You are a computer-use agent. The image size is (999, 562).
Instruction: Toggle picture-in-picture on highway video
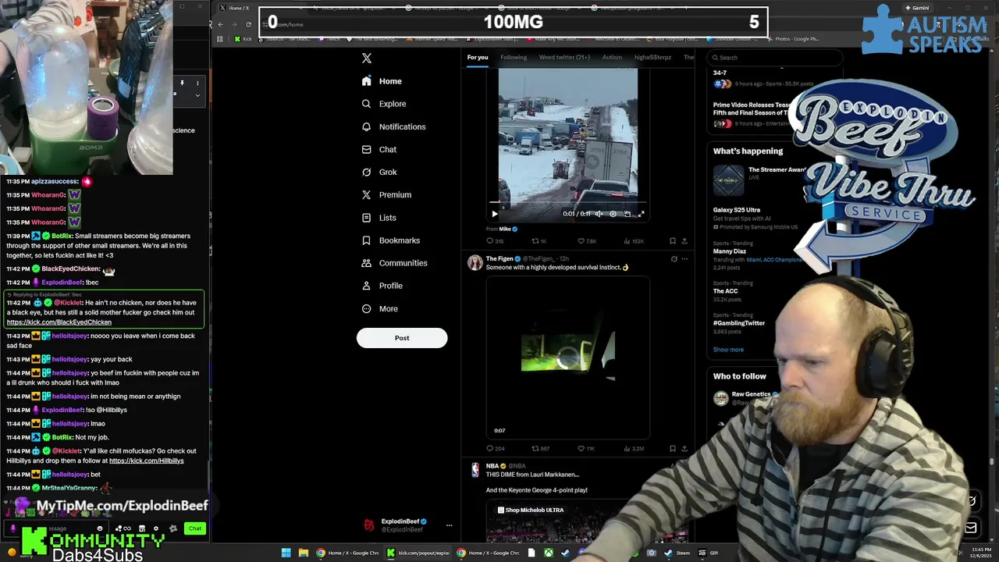point(627,214)
